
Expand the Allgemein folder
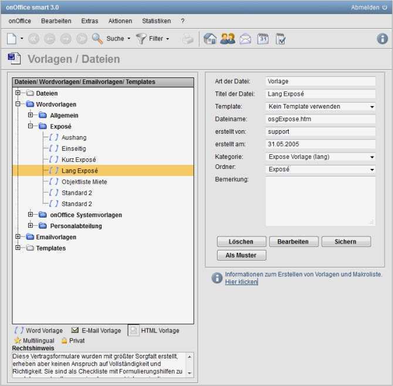pyautogui.click(x=31, y=115)
